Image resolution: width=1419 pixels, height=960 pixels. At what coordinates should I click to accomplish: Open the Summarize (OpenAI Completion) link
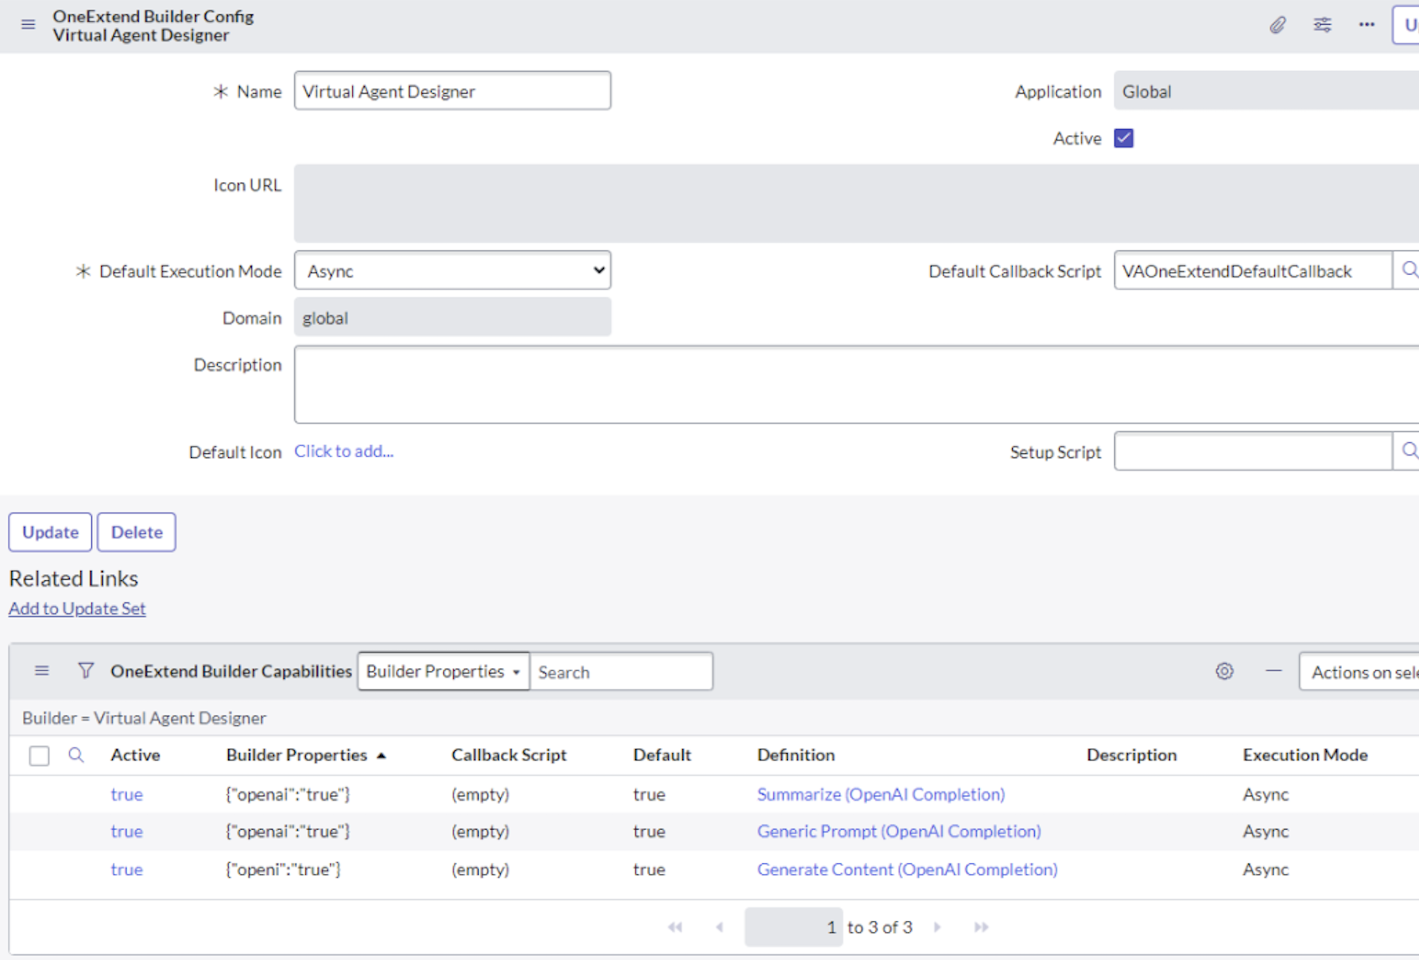(x=880, y=794)
